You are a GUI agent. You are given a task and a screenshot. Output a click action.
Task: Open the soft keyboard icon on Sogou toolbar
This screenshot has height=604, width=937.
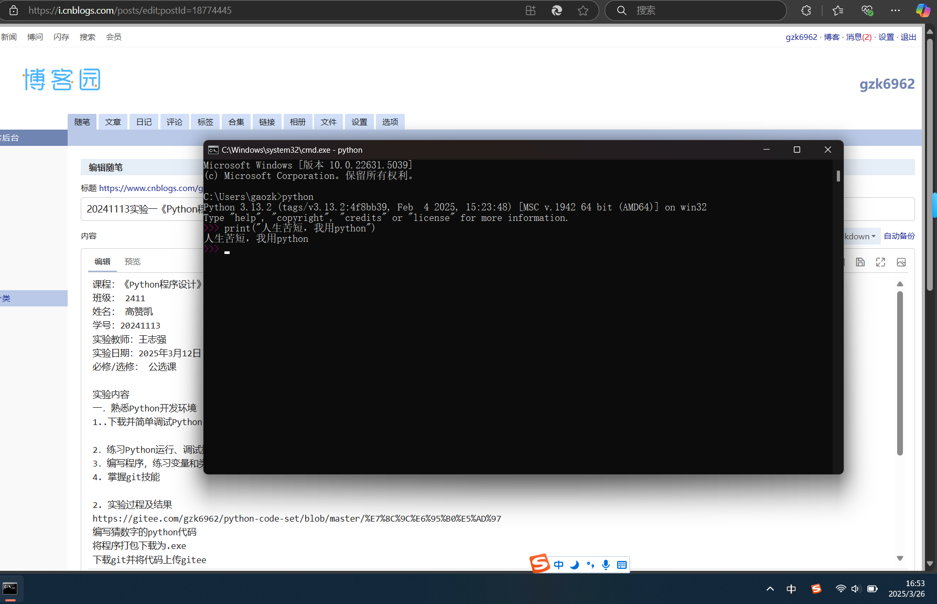pos(622,565)
